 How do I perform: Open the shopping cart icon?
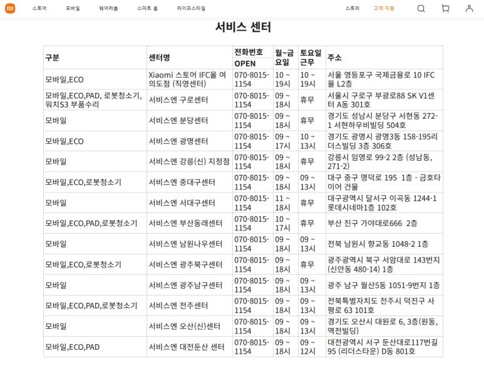click(445, 8)
